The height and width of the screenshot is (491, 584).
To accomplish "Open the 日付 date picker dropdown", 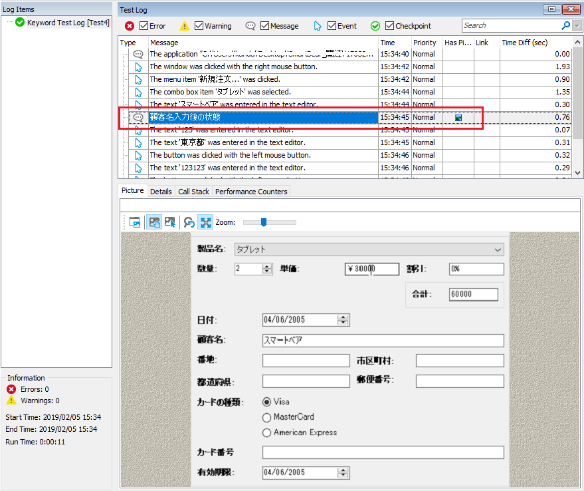I will click(x=343, y=319).
